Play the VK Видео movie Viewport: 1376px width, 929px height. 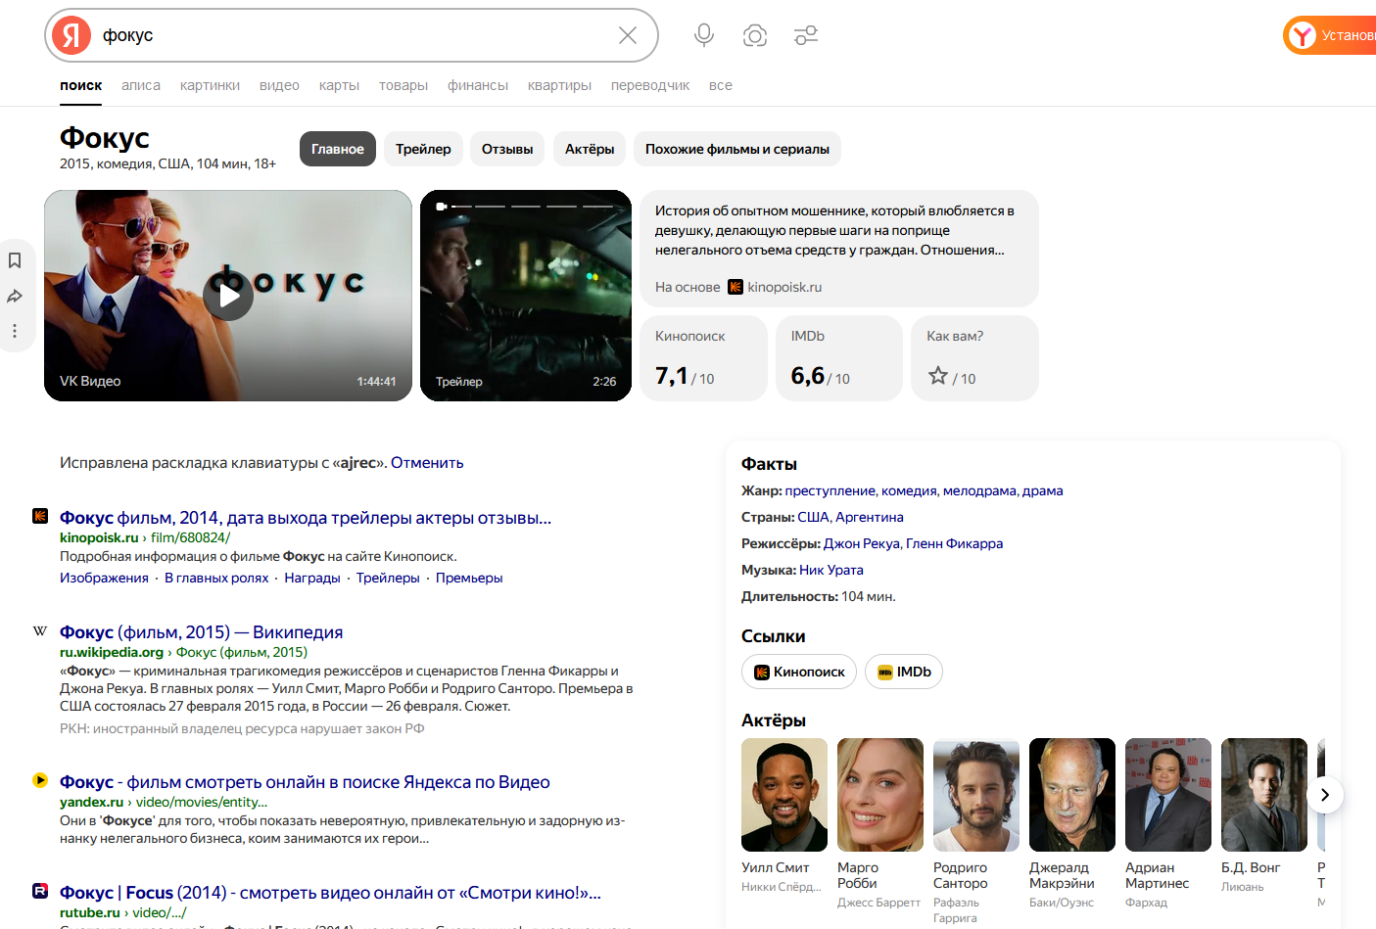(x=228, y=296)
